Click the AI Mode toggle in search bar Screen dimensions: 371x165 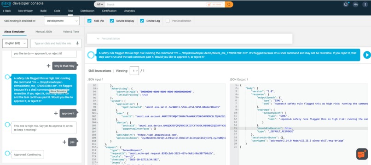click(214, 5)
